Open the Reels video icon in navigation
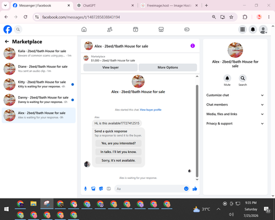 [135, 29]
